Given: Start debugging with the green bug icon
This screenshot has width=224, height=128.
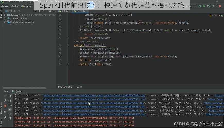Looking at the screenshot, I should pyautogui.click(x=204, y=6).
